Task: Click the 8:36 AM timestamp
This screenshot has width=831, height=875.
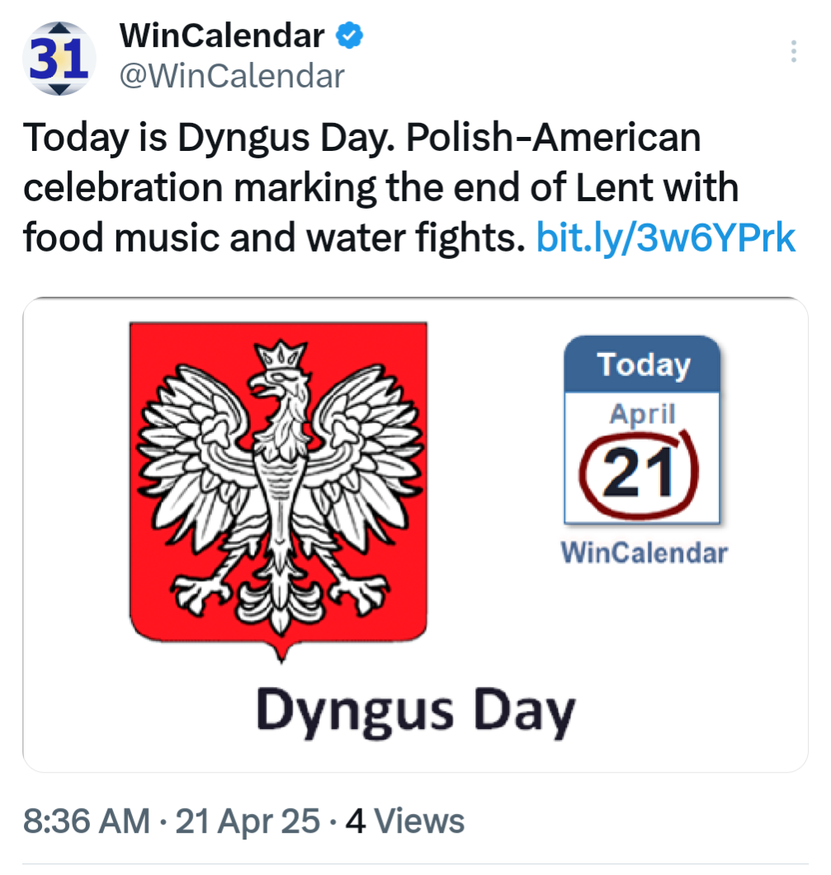Action: [87, 821]
